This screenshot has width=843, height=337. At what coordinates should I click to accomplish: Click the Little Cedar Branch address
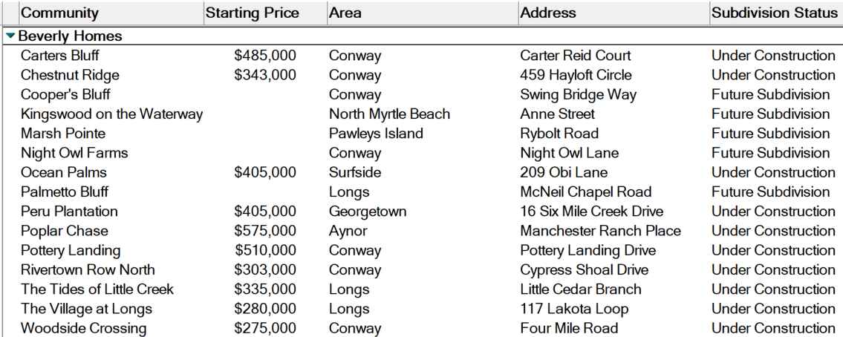(581, 289)
